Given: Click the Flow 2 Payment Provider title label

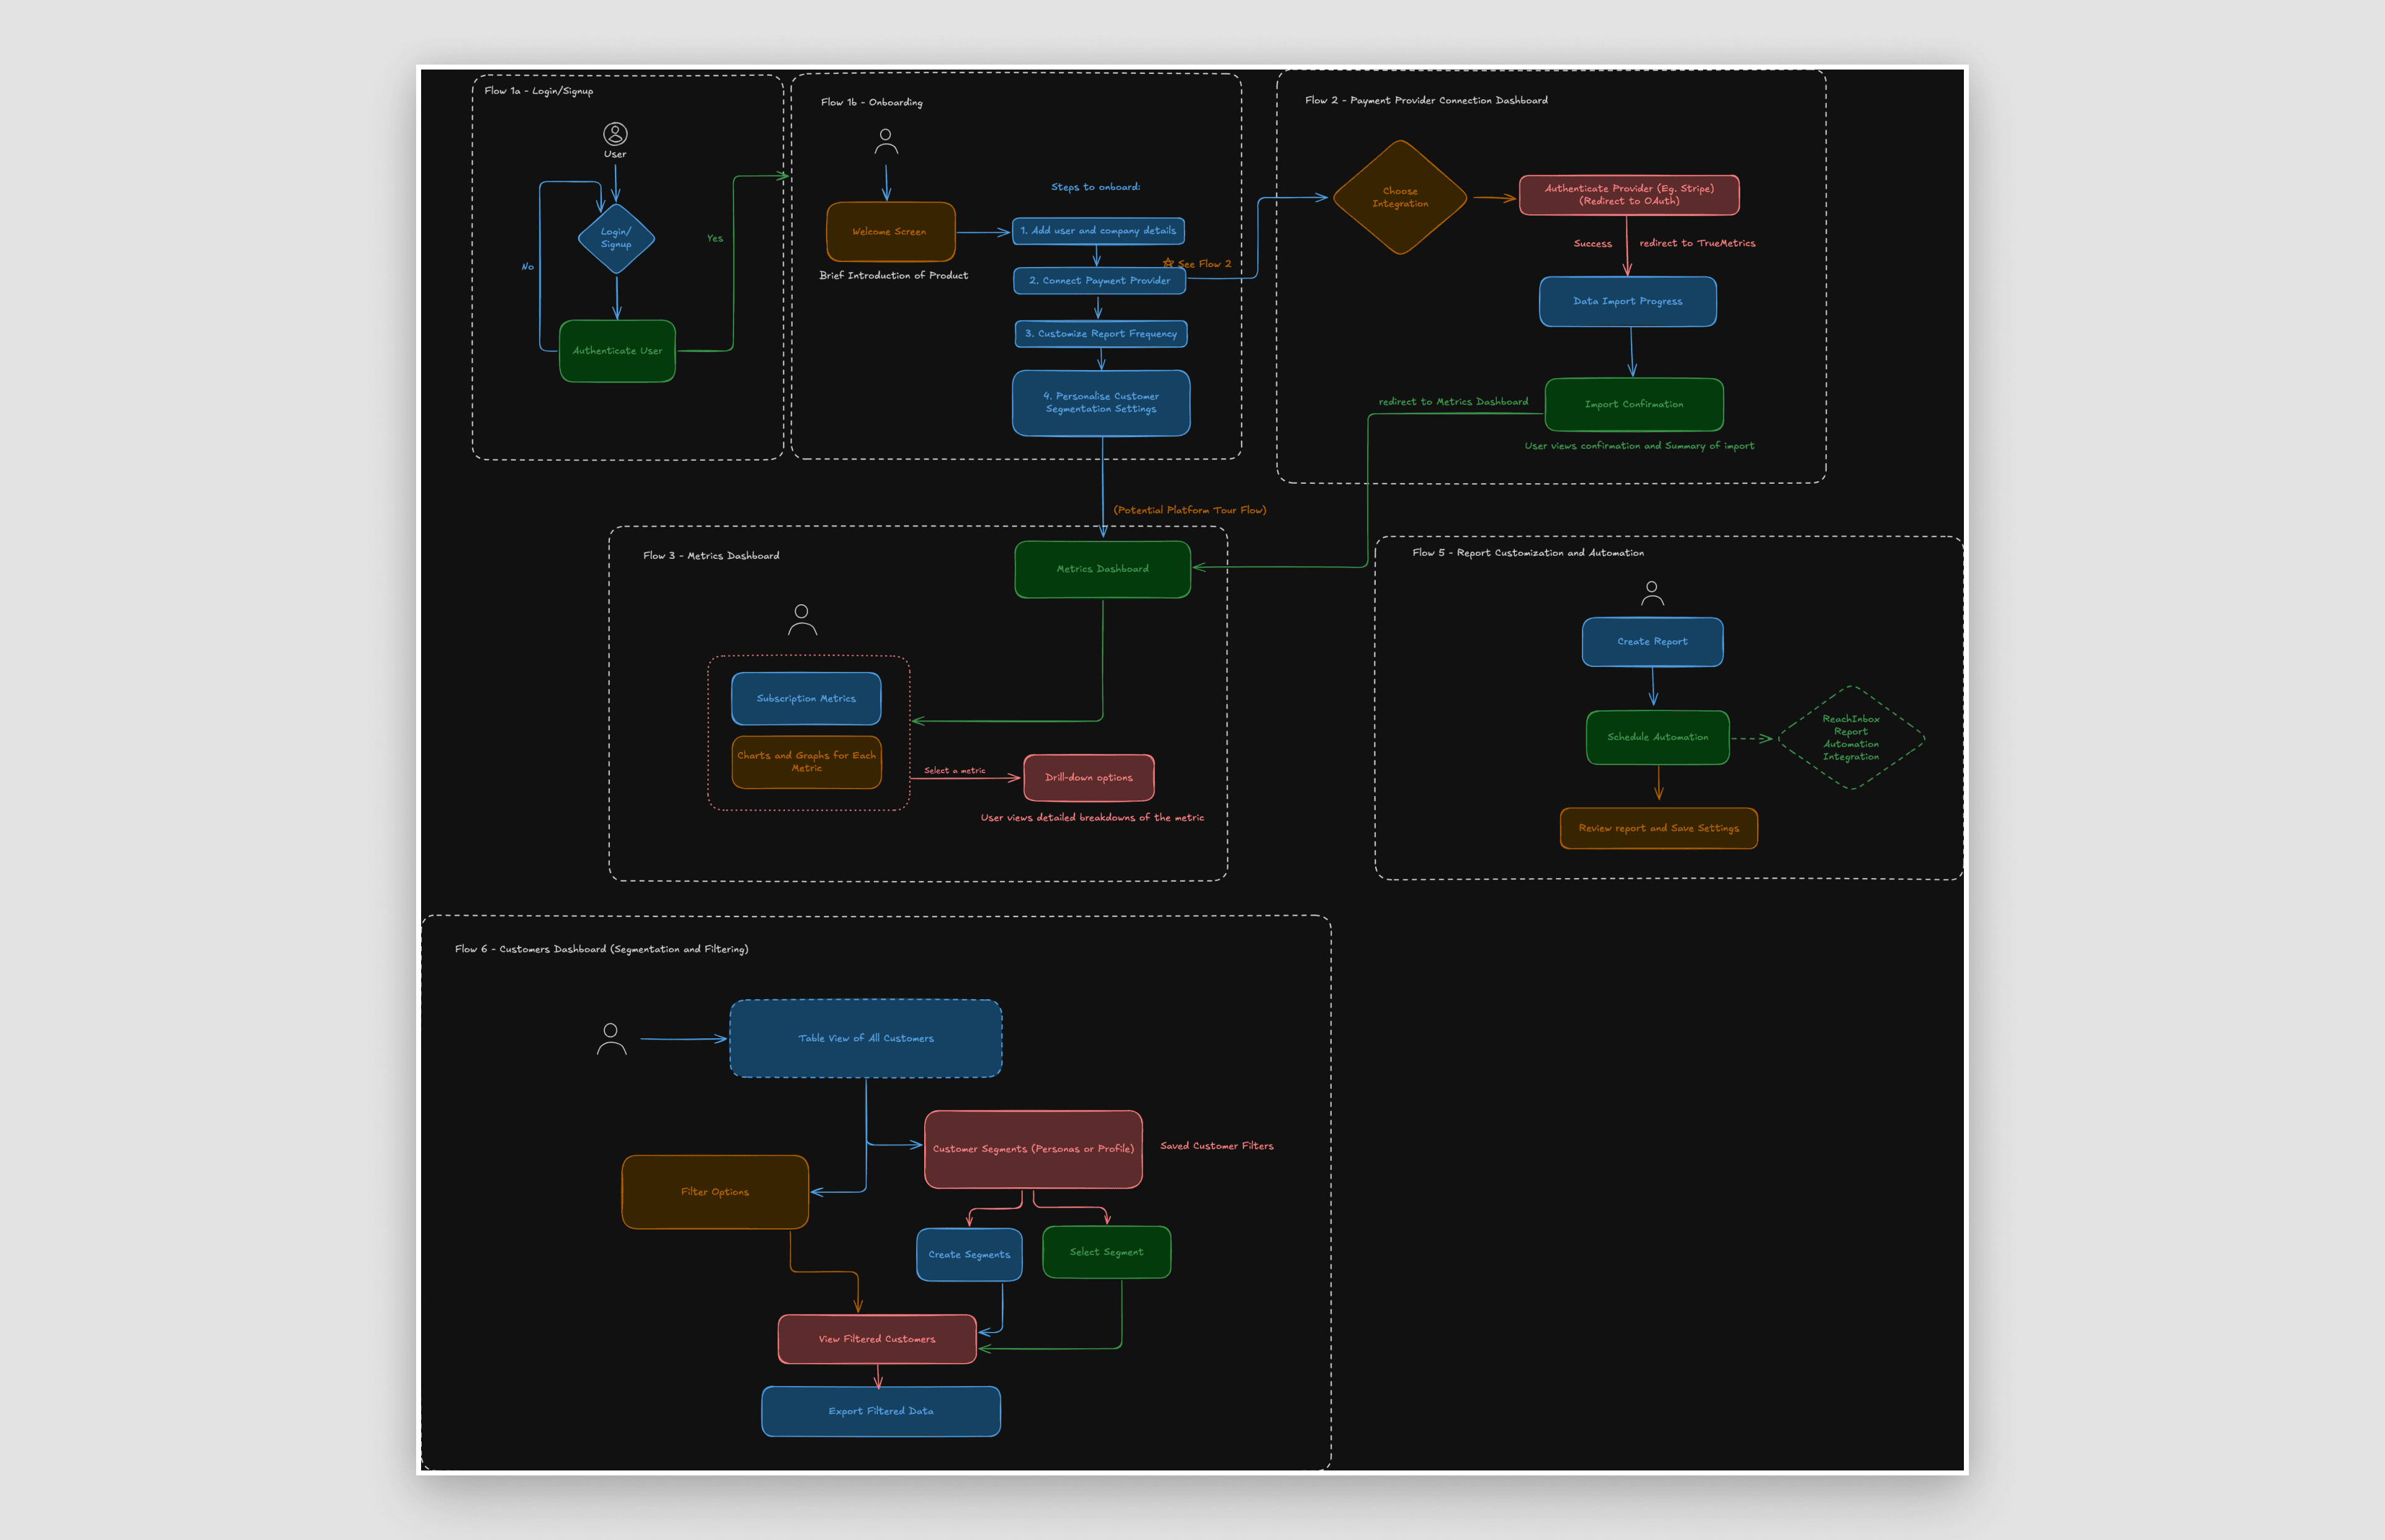Looking at the screenshot, I should [x=1426, y=100].
